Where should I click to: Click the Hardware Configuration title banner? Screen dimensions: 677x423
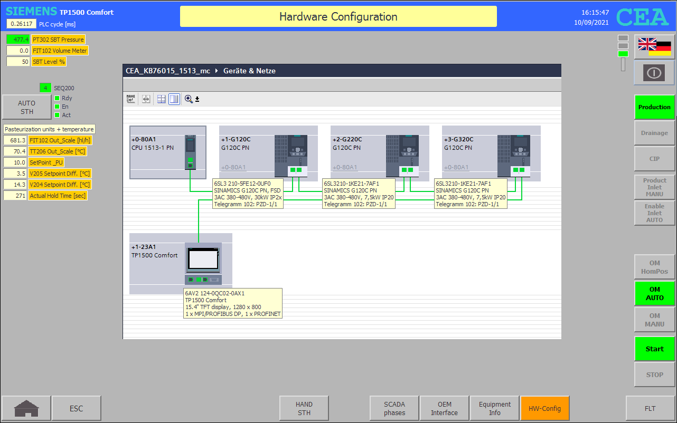coord(338,16)
